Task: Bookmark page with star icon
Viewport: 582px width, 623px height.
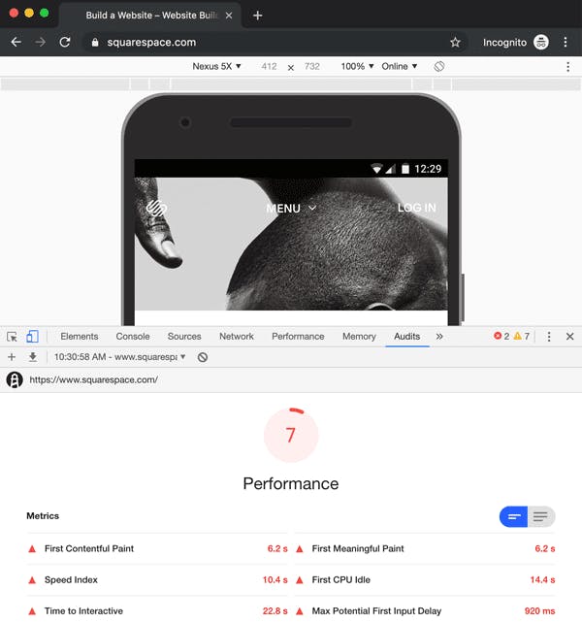Action: pyautogui.click(x=455, y=43)
